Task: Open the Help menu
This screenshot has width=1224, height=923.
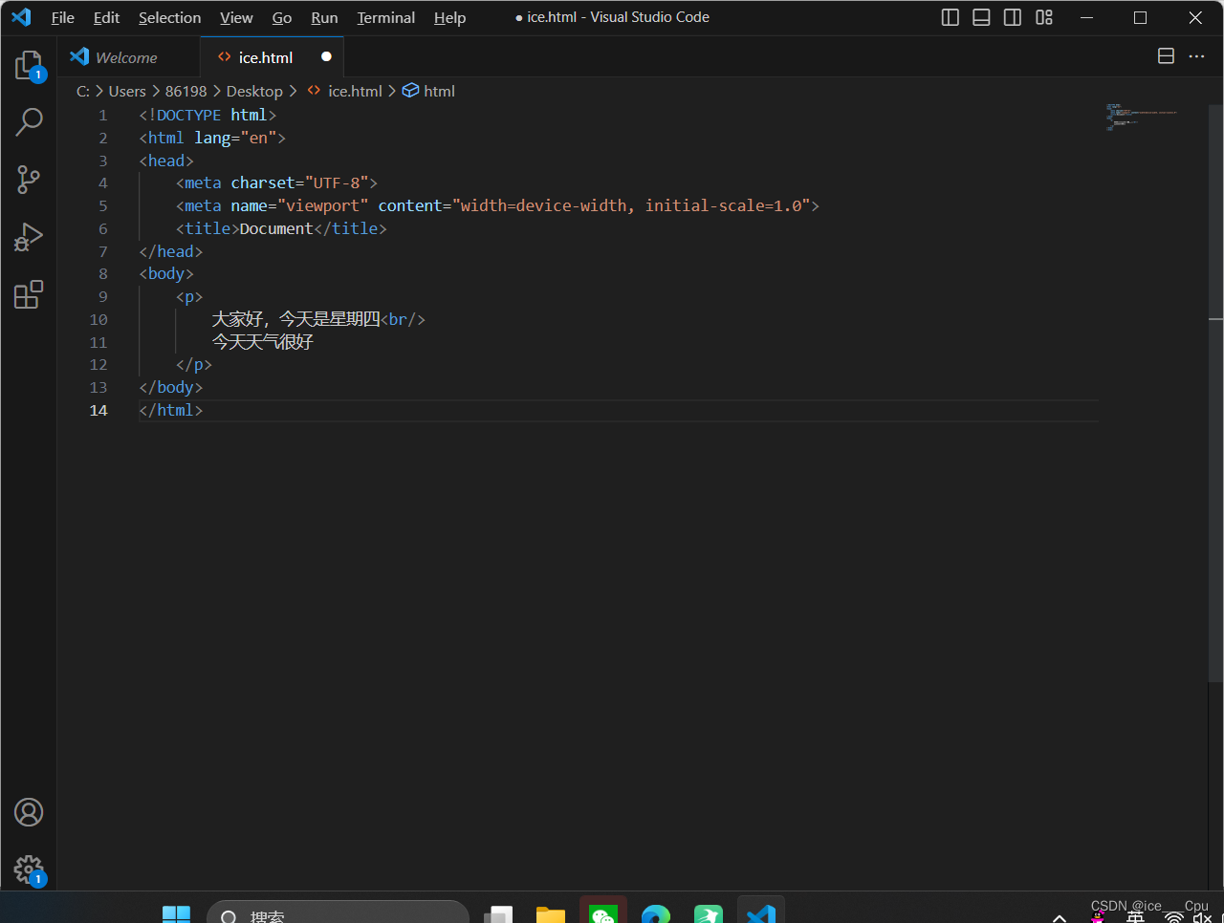Action: (449, 17)
